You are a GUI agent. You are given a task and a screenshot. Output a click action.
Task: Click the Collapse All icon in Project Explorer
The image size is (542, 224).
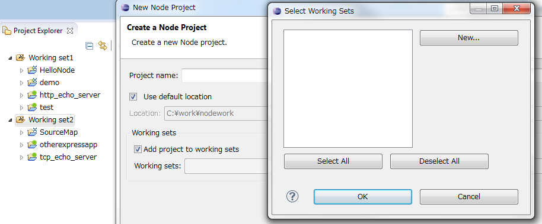89,46
